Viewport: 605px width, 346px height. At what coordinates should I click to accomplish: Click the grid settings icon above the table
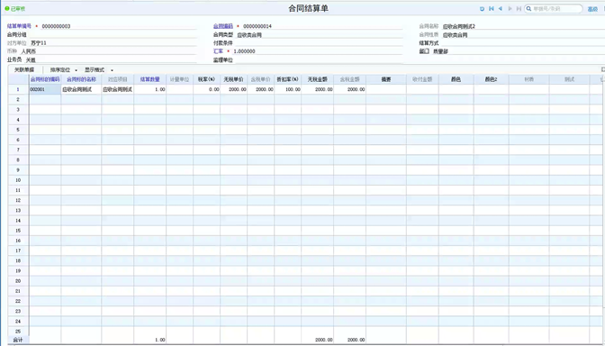[x=602, y=69]
